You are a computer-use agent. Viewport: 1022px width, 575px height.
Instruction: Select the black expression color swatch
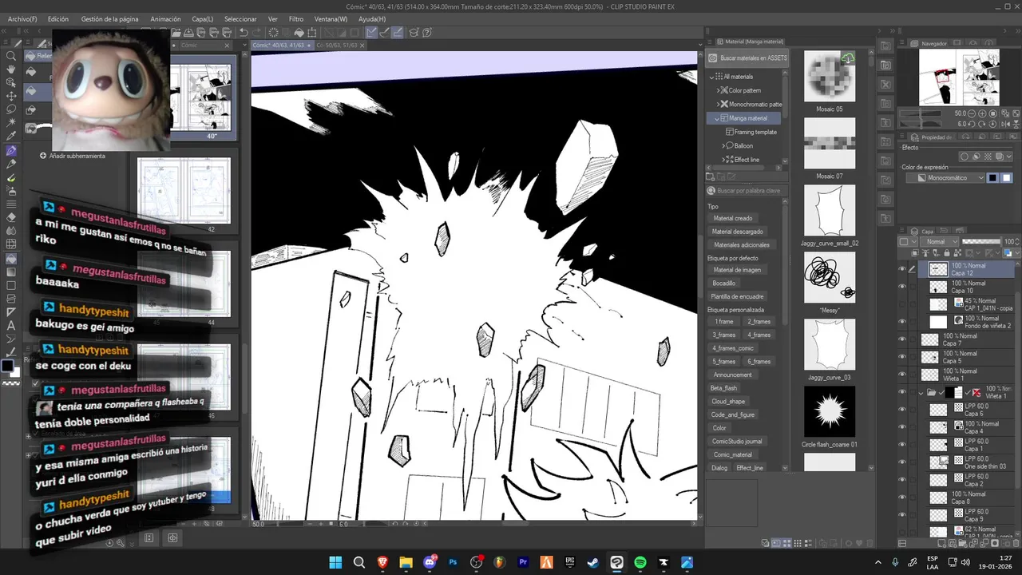tap(993, 178)
